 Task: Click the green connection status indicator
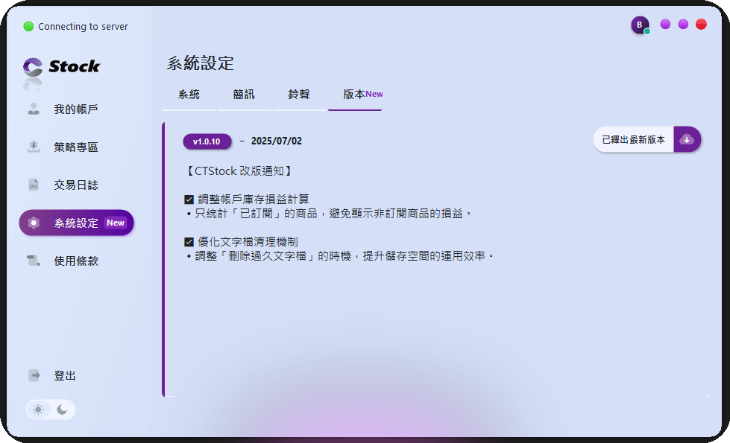click(x=28, y=27)
